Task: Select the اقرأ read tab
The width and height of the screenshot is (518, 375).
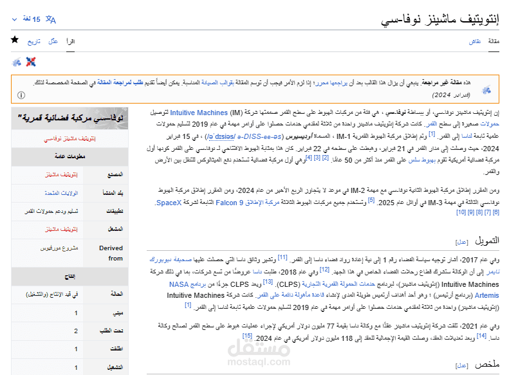Action: (x=70, y=41)
